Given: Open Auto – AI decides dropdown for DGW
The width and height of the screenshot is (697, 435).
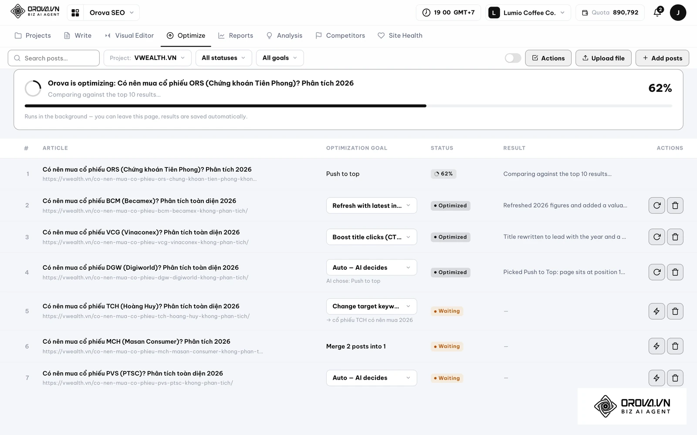Looking at the screenshot, I should click(x=371, y=268).
